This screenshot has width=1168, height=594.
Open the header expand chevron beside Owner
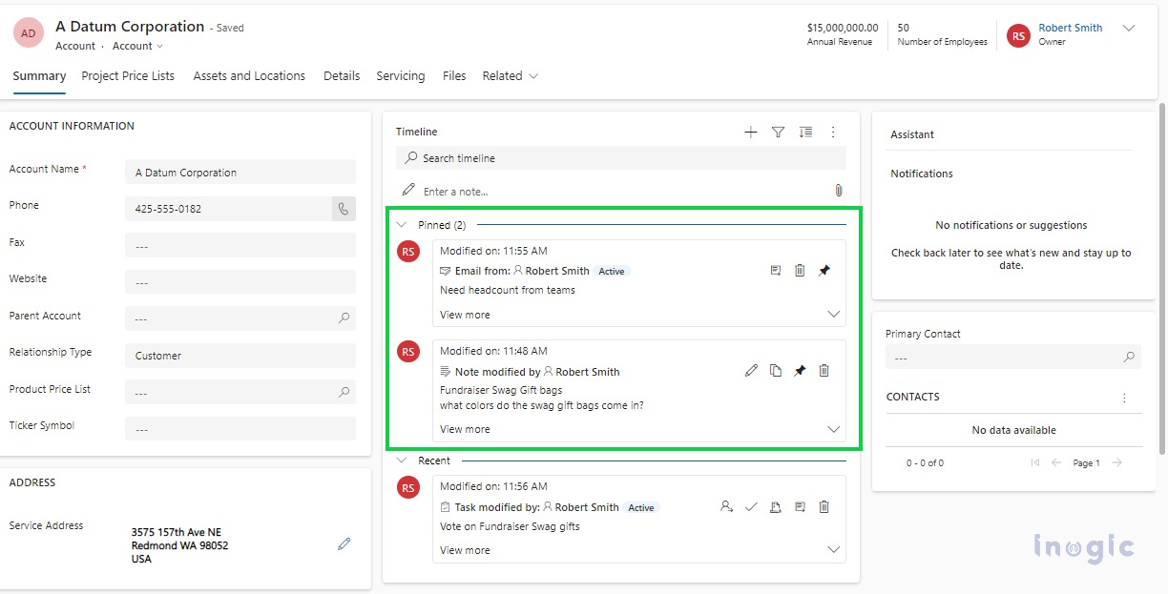(x=1129, y=29)
